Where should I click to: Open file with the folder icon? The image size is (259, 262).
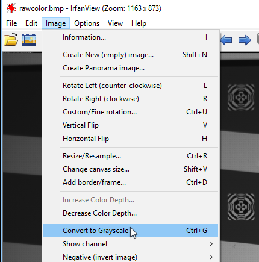point(11,39)
